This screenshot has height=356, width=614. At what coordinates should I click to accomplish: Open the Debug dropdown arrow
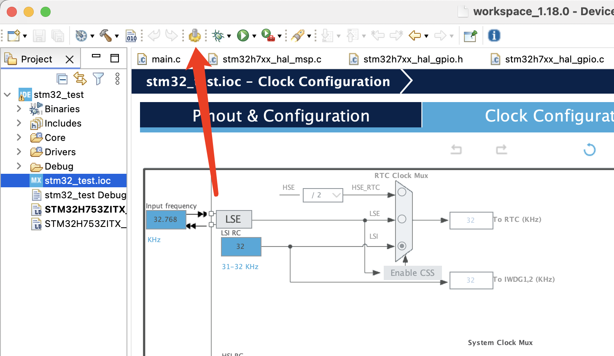tap(229, 36)
